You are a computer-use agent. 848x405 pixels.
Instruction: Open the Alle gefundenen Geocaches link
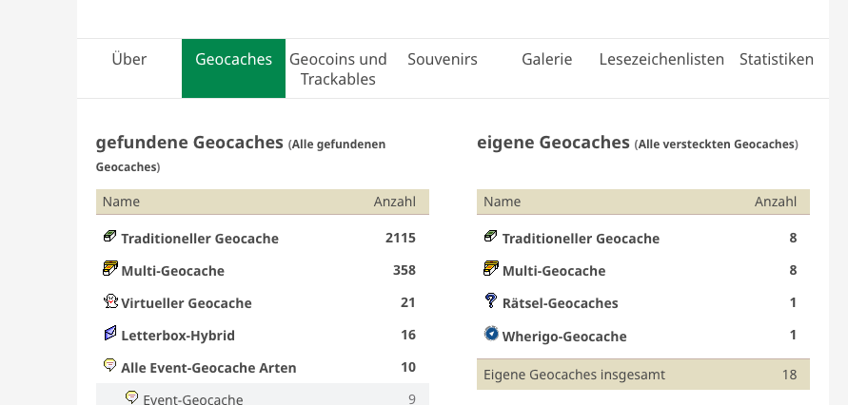(x=241, y=156)
